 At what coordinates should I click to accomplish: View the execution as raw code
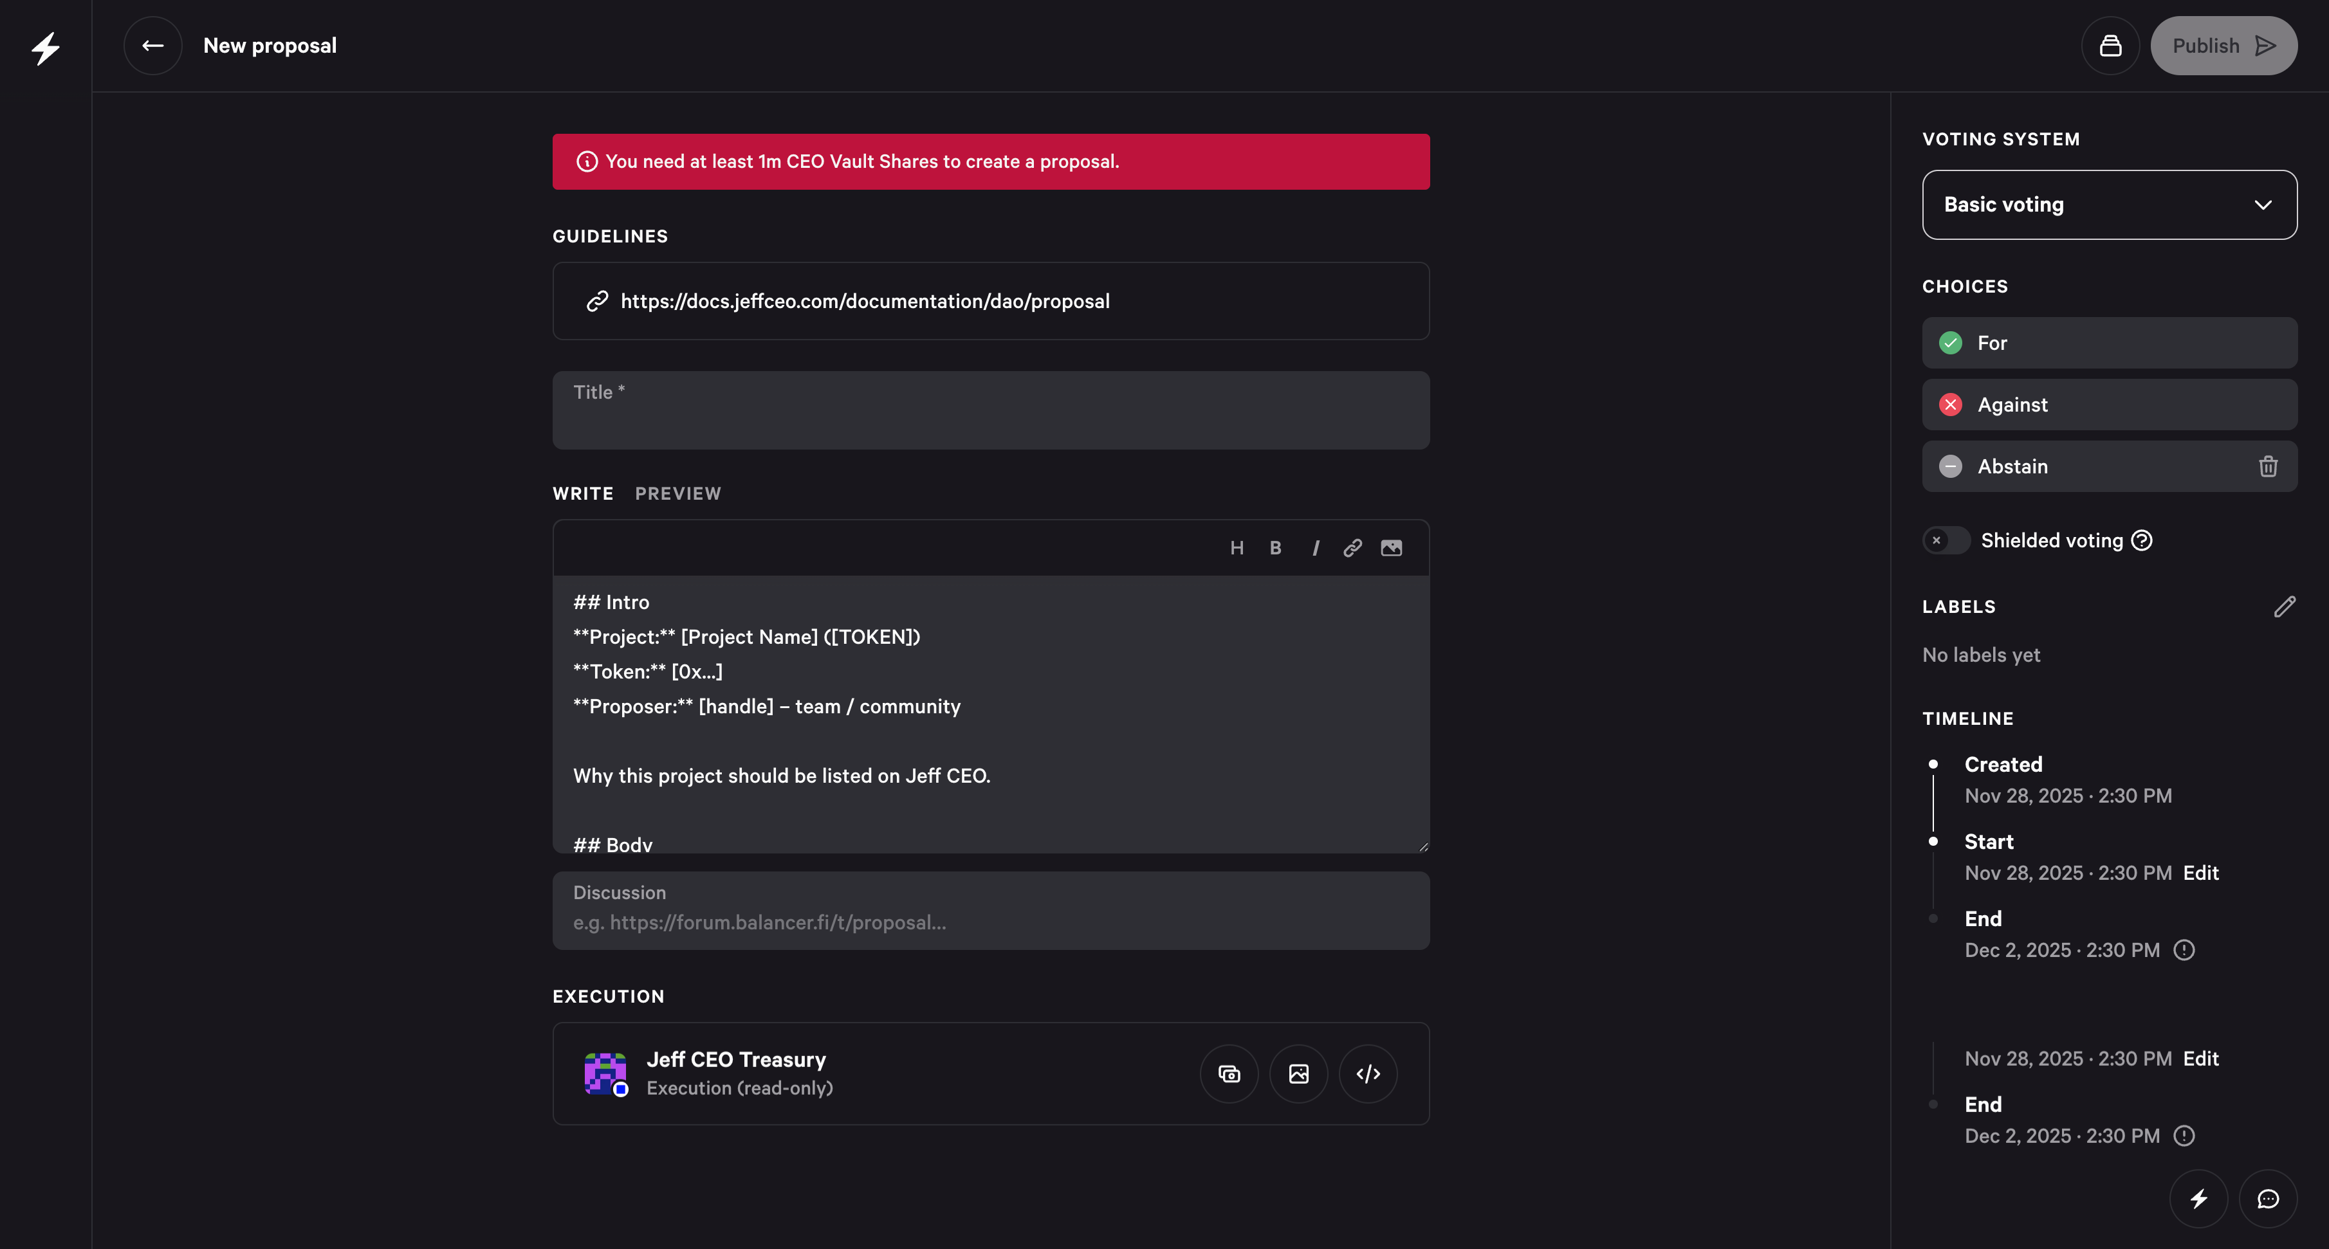(x=1367, y=1073)
